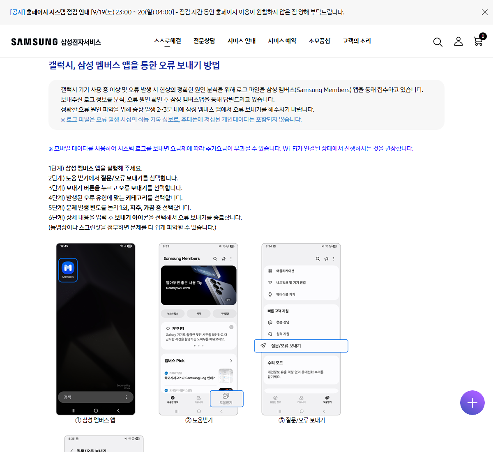Screen dimensions: 493x452
Task: Click caption ② 도움받기
Action: tap(199, 420)
